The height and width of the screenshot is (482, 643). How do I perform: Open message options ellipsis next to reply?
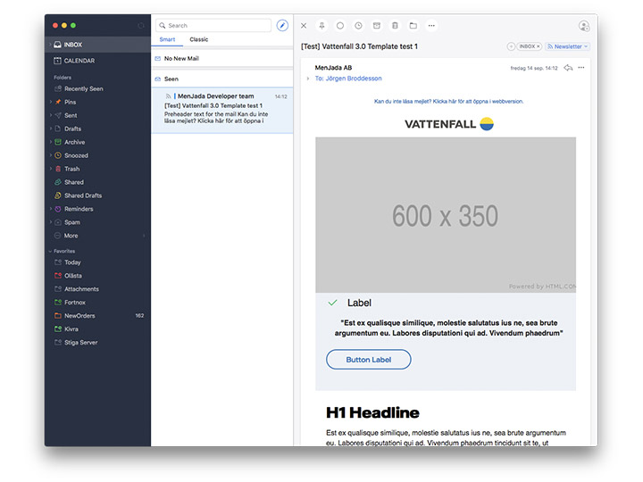coord(581,68)
